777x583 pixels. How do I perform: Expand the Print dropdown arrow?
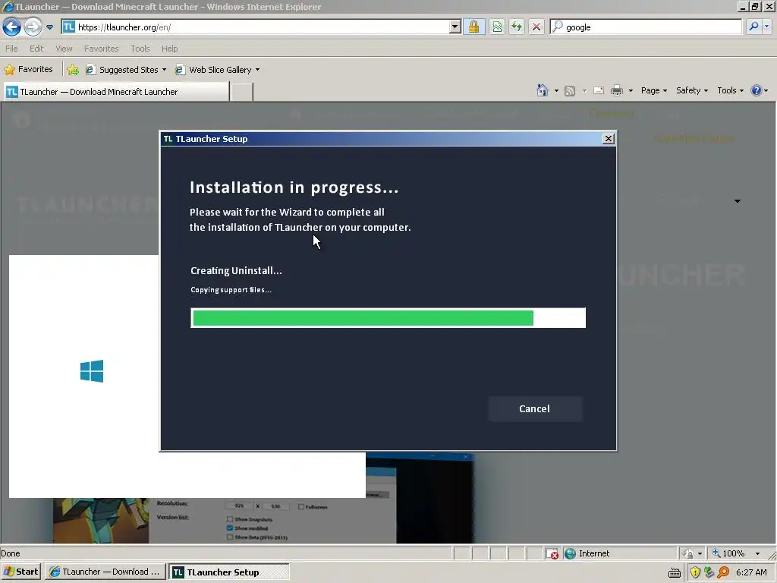click(631, 91)
